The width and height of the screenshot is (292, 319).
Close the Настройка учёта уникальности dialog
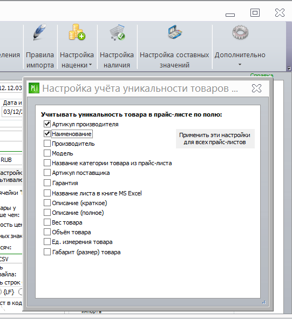tap(256, 89)
